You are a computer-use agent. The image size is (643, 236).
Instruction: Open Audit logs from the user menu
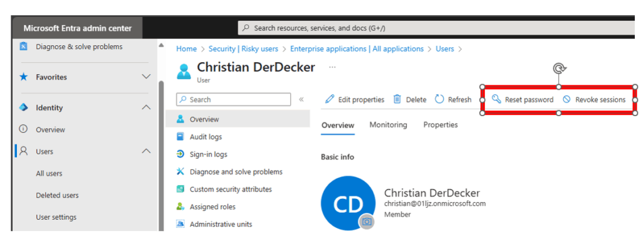pos(206,137)
